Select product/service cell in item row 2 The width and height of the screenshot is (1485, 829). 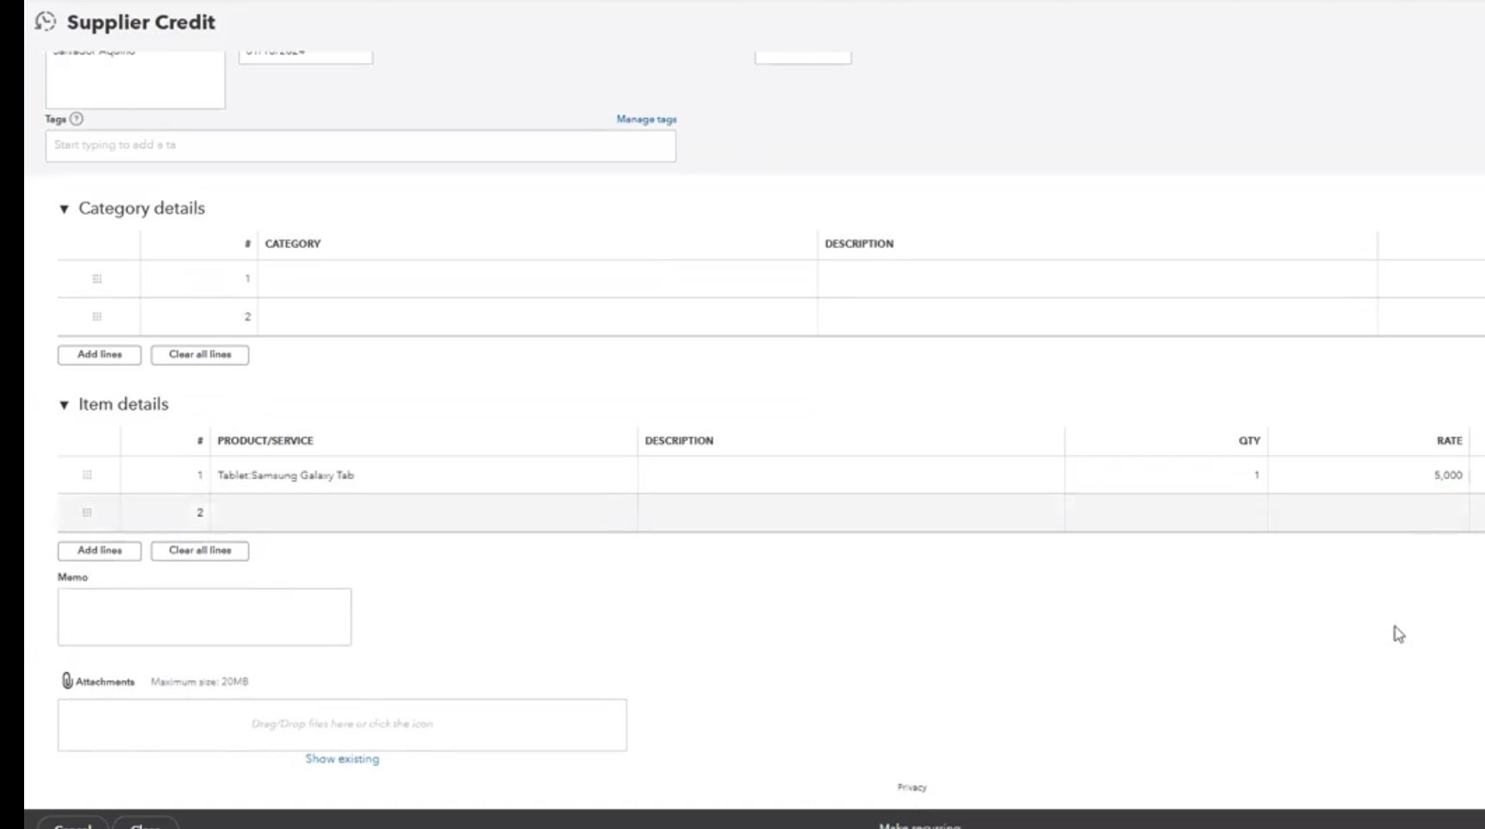click(424, 513)
